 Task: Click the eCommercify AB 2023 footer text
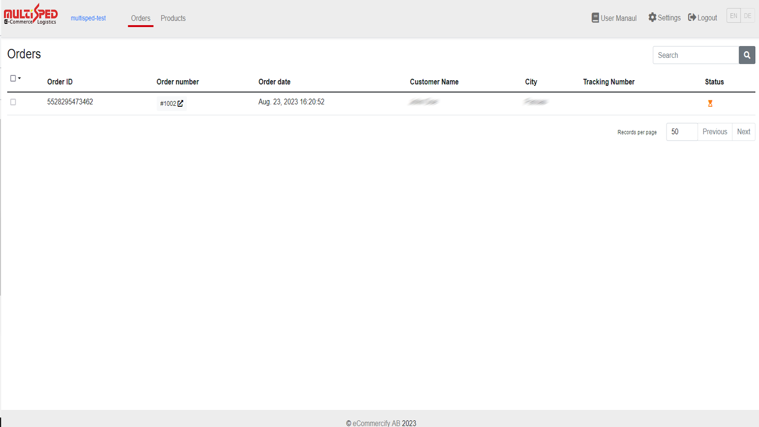(381, 423)
